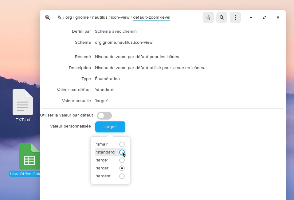Minimize the dconf Editor window
This screenshot has height=200, width=294.
(251, 17)
